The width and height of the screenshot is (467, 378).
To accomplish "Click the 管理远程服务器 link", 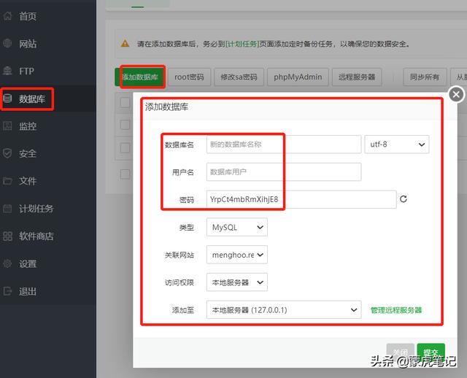I will 395,310.
